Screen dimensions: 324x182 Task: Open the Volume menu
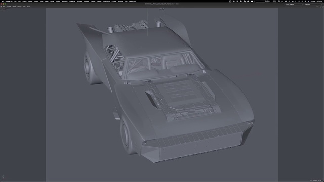(58, 1)
